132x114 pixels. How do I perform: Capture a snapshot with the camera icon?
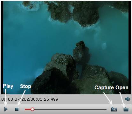click(114, 109)
